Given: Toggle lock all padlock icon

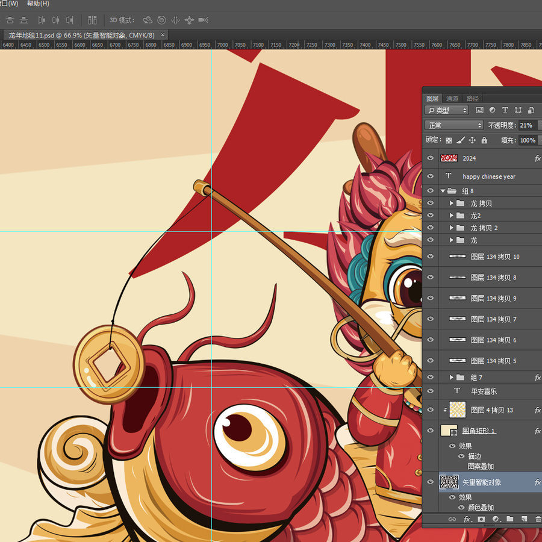Looking at the screenshot, I should 484,140.
